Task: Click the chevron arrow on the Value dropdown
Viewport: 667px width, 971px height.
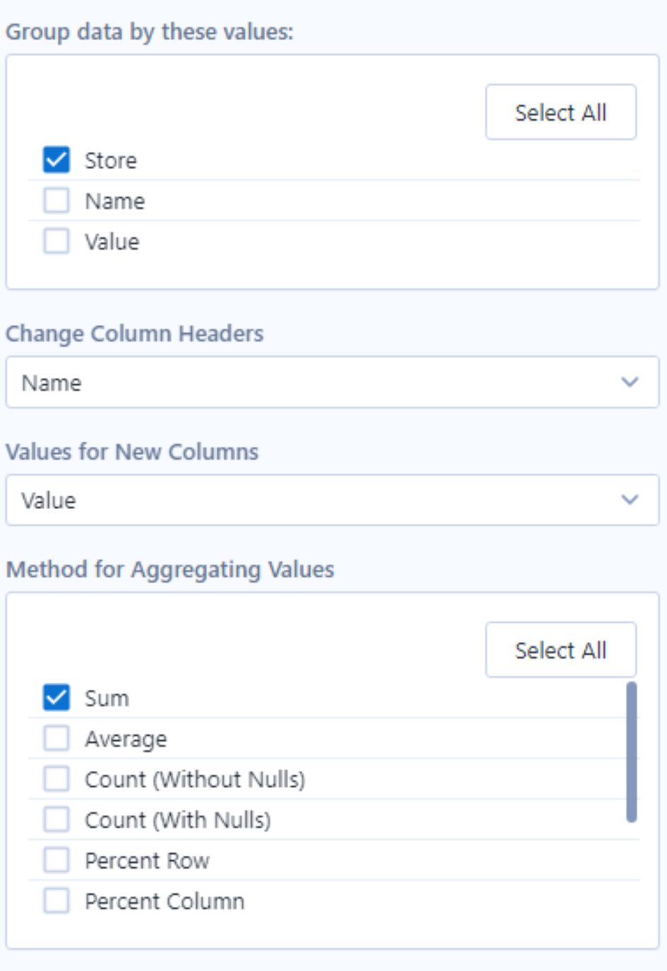Action: pos(630,500)
